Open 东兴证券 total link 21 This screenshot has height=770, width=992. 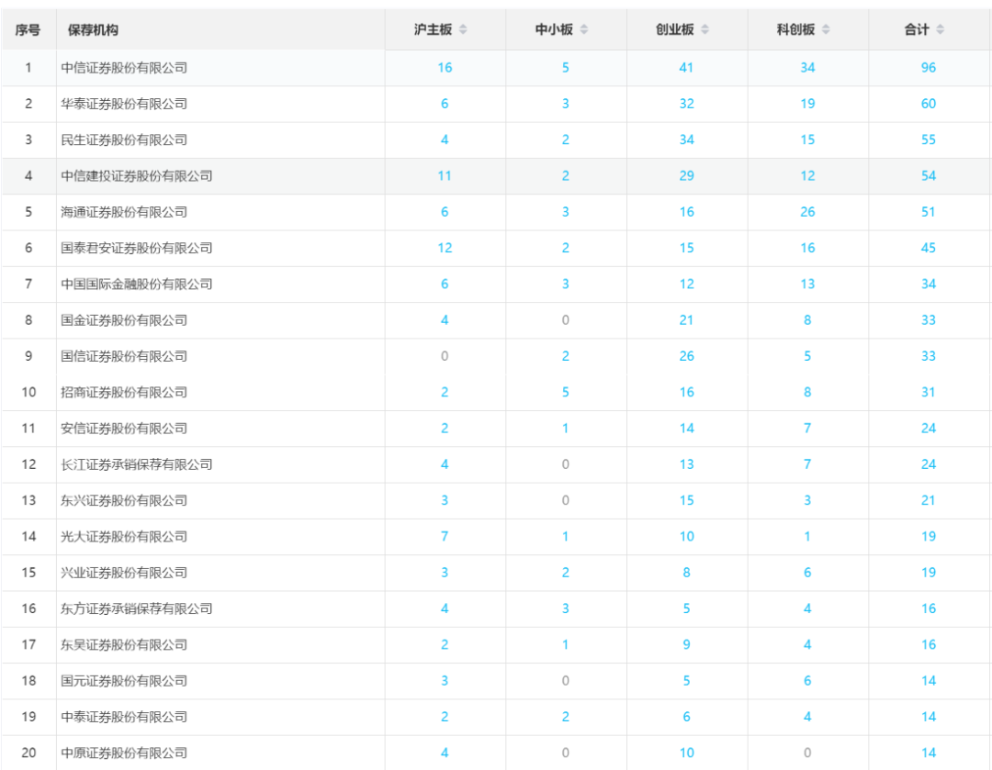point(928,500)
